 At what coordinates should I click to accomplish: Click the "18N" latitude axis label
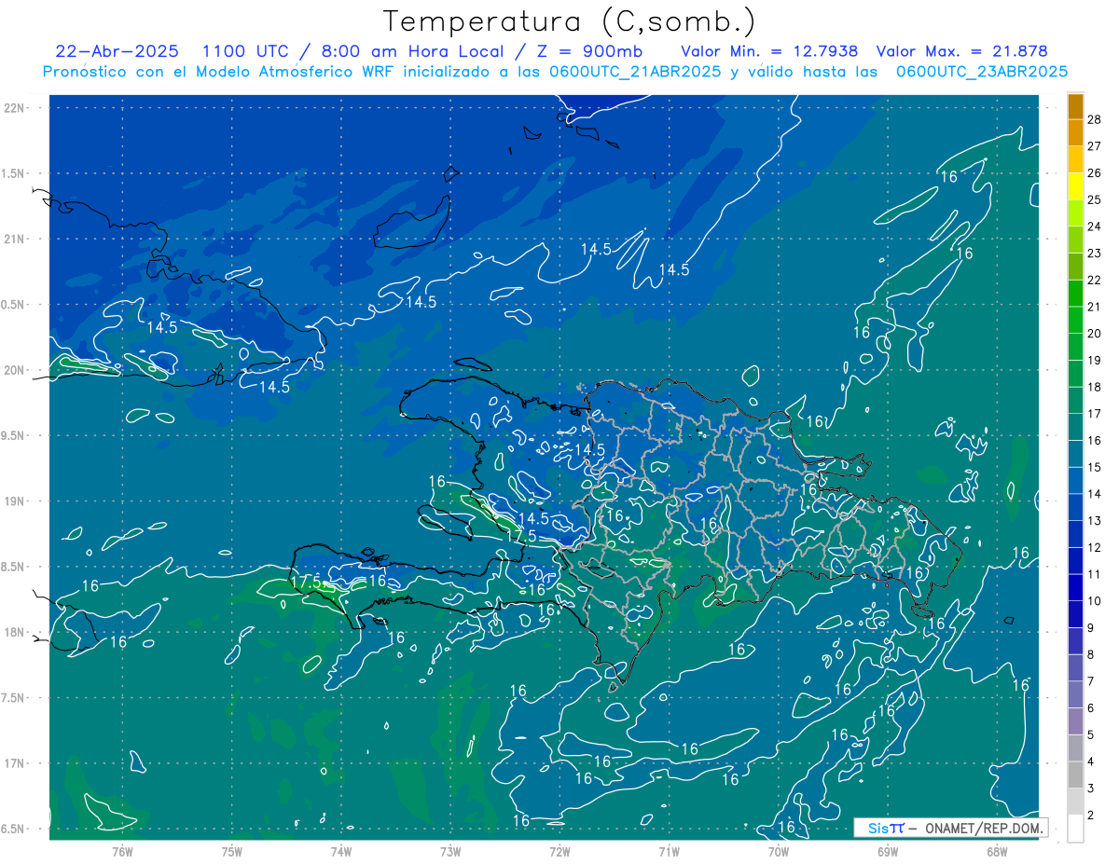click(16, 633)
